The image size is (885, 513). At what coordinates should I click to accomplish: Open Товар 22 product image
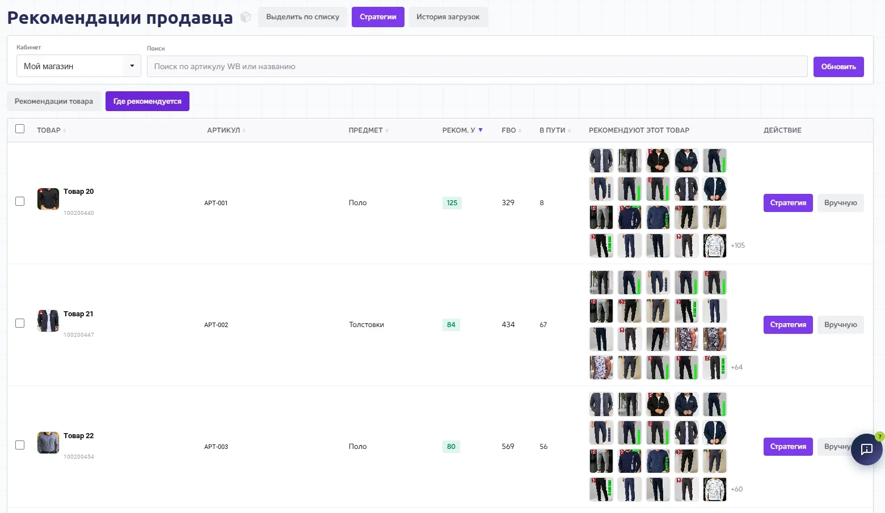click(48, 443)
